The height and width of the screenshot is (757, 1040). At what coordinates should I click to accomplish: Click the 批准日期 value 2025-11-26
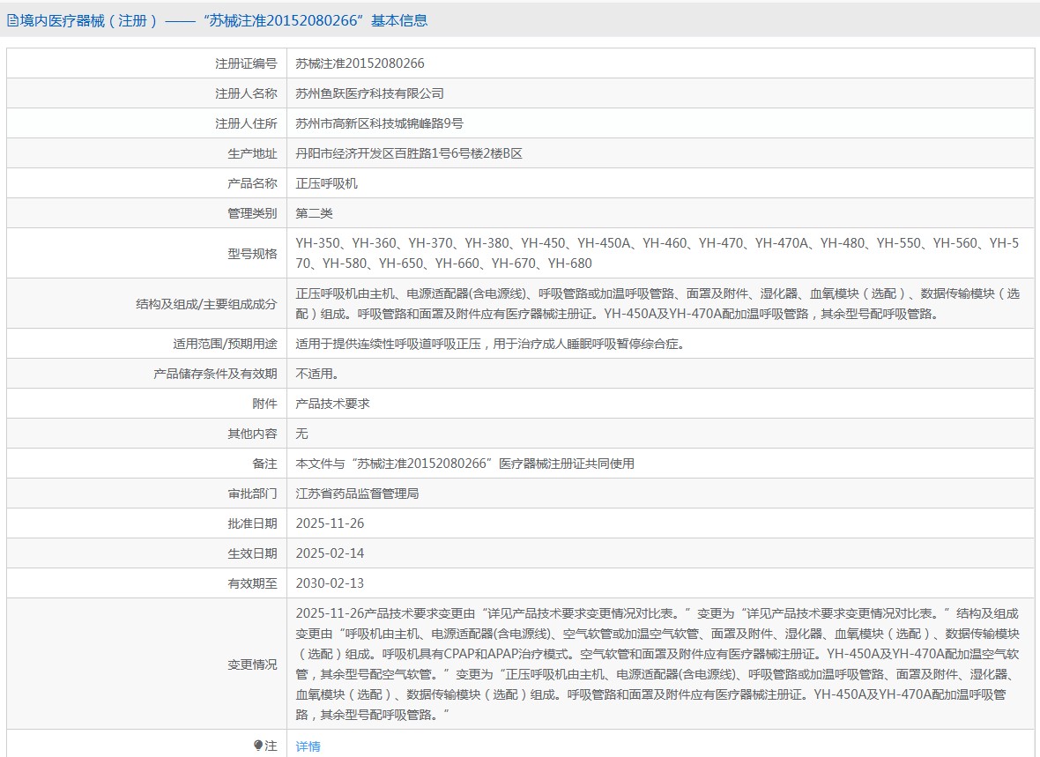coord(330,523)
